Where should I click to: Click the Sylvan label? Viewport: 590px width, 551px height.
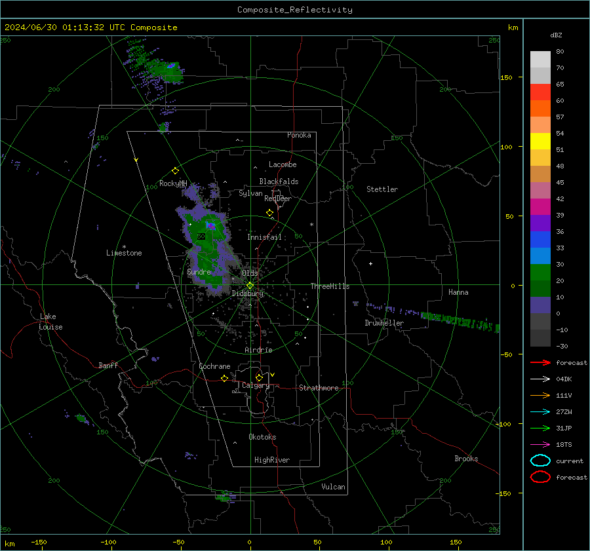250,193
